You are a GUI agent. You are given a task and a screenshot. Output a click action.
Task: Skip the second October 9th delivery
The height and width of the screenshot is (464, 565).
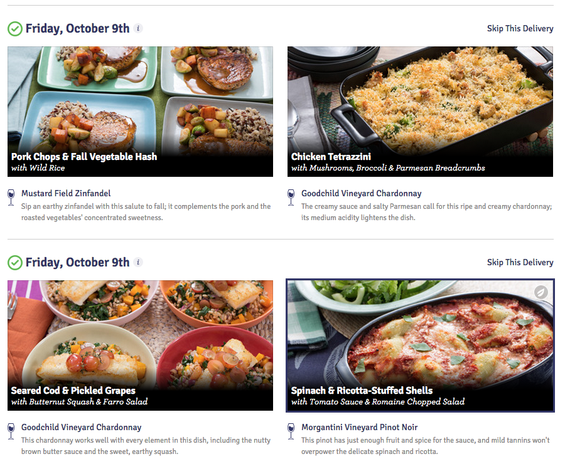[x=520, y=262]
